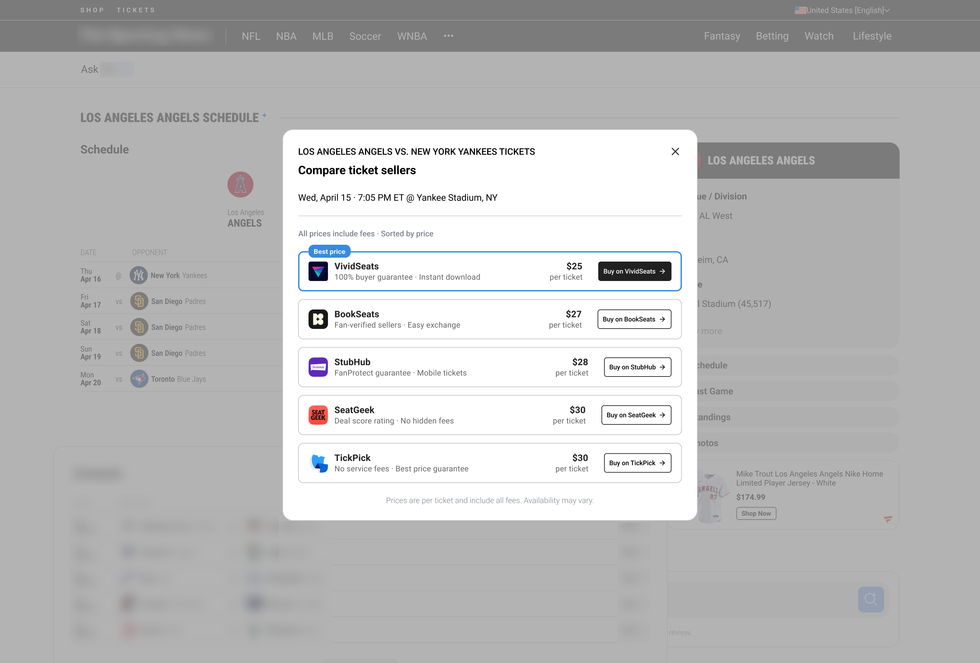Click the Padres logo in Apr 19 row
Viewport: 980px width, 663px height.
(x=139, y=353)
